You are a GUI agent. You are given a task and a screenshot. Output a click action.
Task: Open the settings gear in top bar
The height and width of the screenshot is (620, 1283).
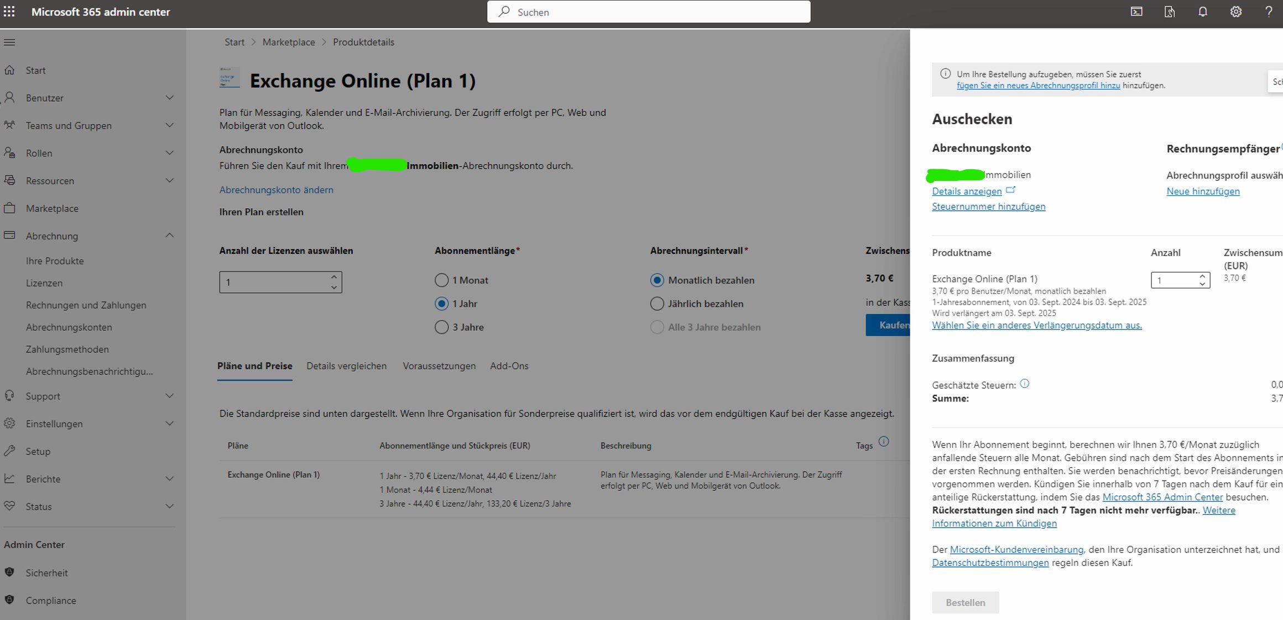click(1236, 12)
